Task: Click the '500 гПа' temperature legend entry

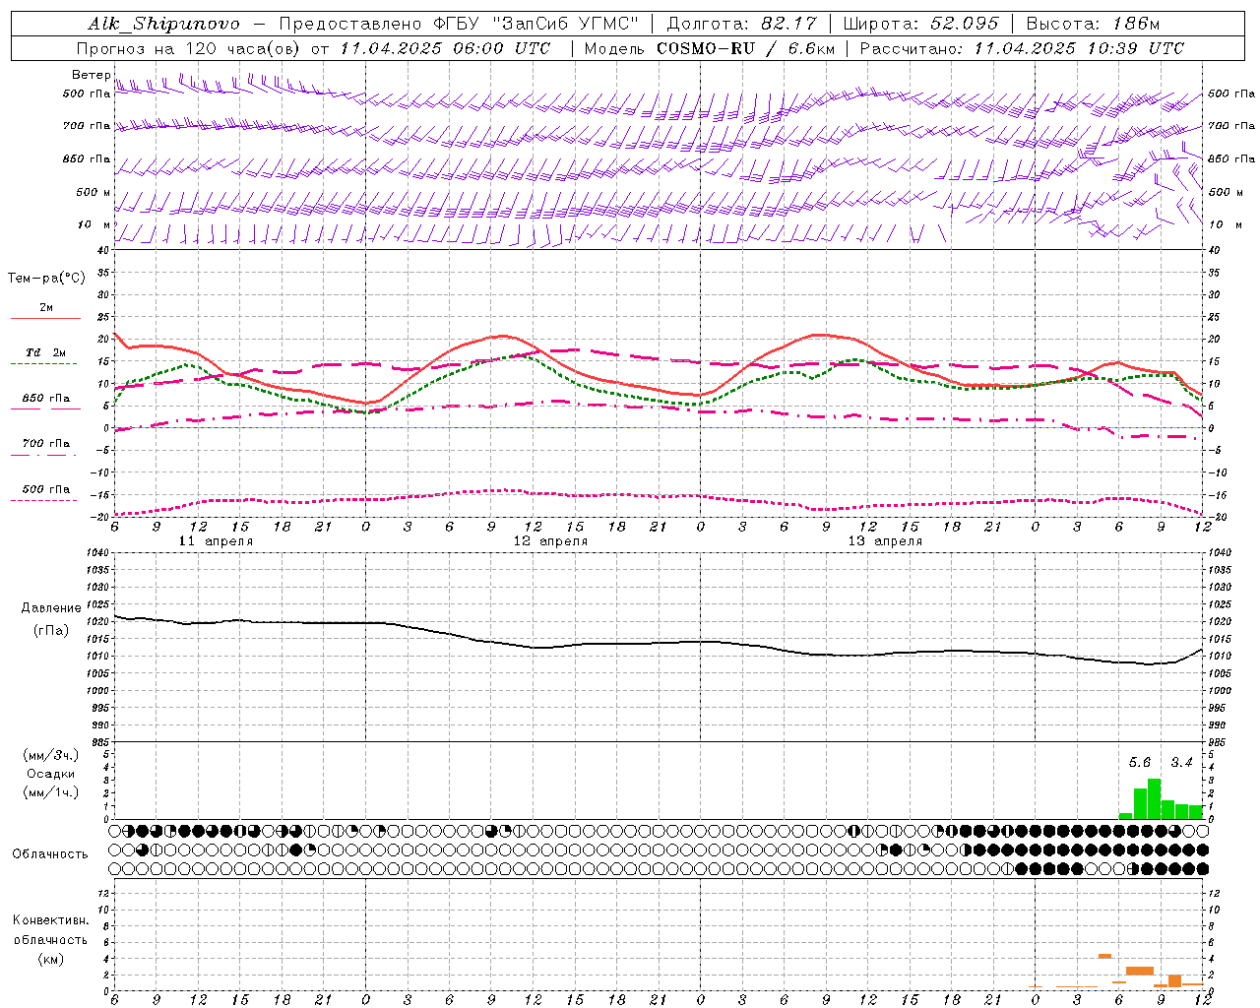Action: tap(46, 489)
